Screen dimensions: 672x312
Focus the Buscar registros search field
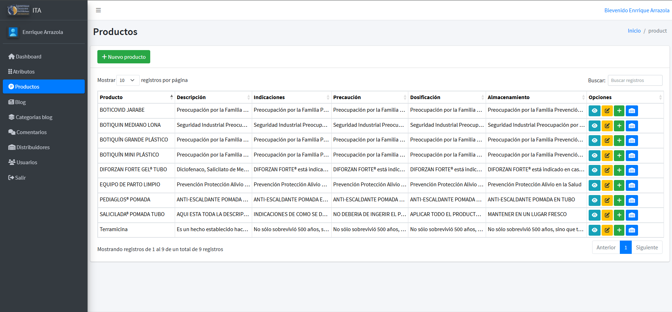[x=635, y=80]
